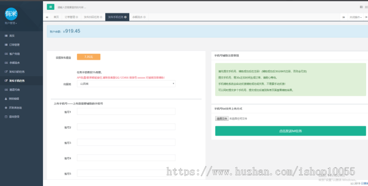Click the 账号3 input field
This screenshot has width=368, height=186.
pos(126,142)
